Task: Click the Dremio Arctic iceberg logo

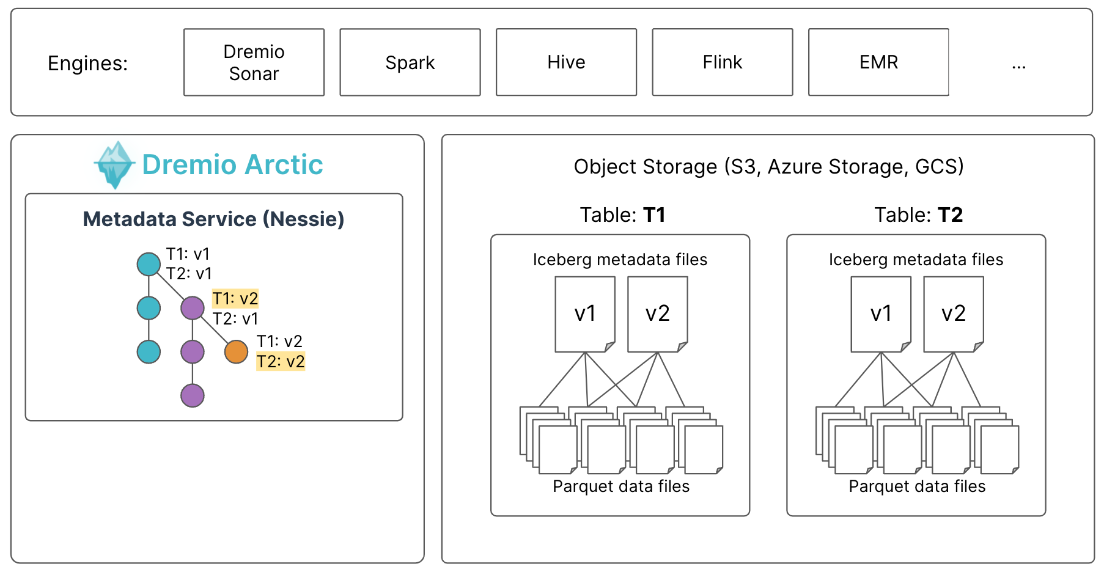Action: (115, 165)
